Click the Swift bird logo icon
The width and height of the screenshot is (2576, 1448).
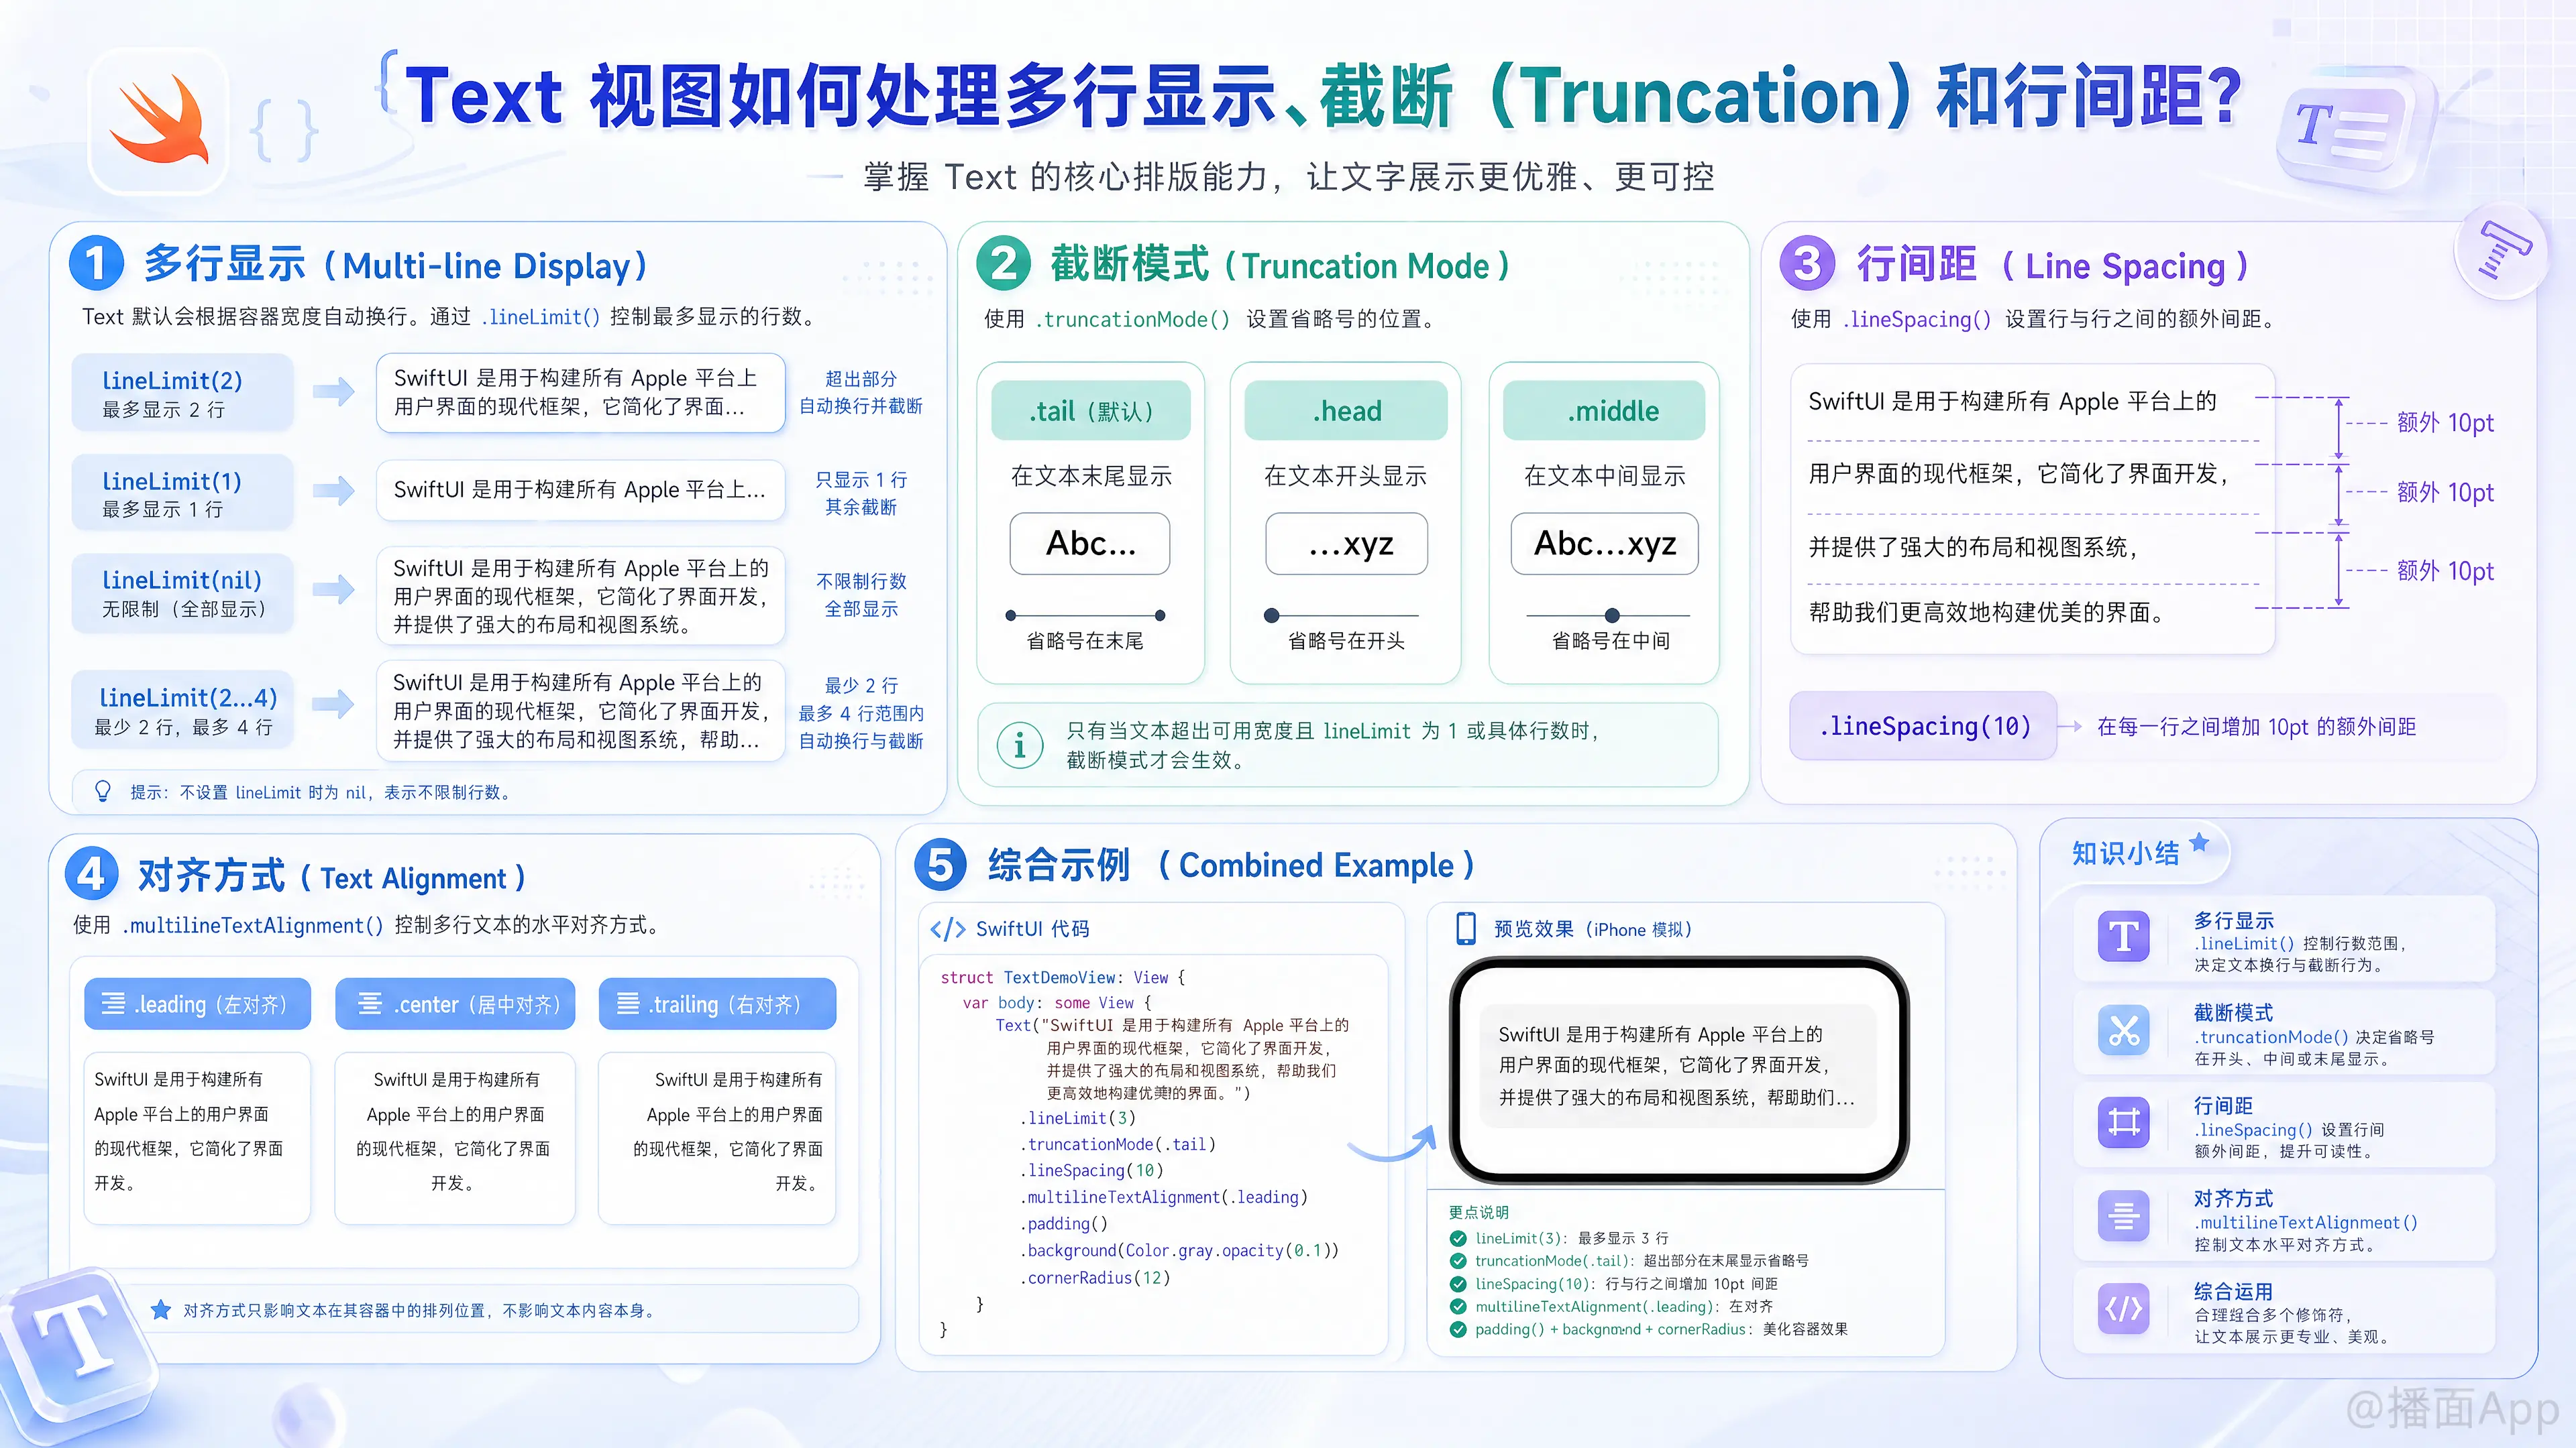click(158, 121)
